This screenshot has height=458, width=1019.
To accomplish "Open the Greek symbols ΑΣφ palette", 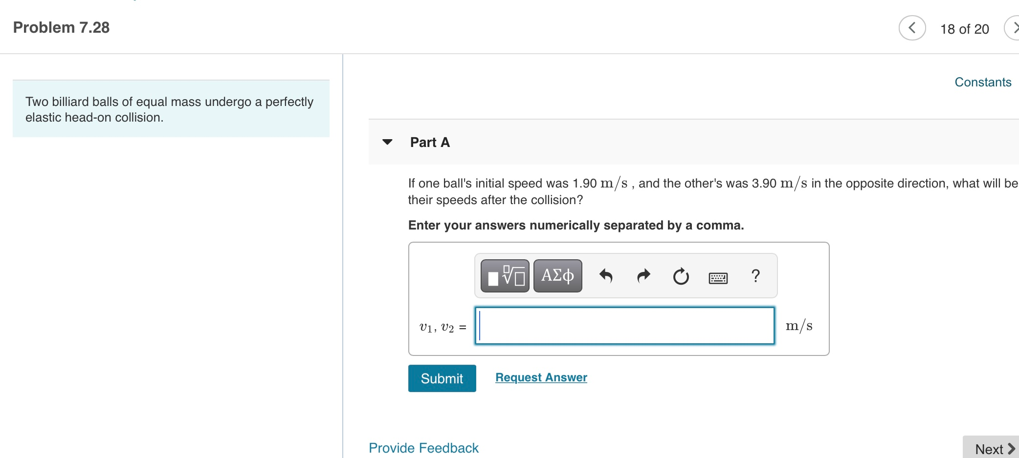I will click(x=557, y=276).
